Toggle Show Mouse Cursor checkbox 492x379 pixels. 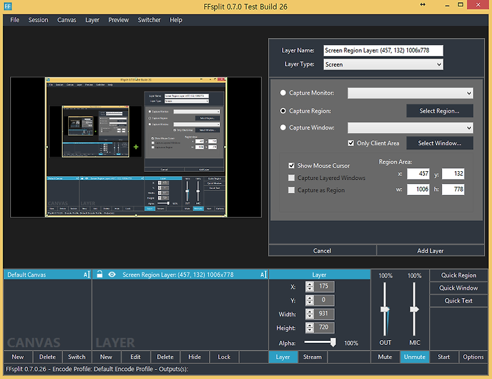[292, 165]
